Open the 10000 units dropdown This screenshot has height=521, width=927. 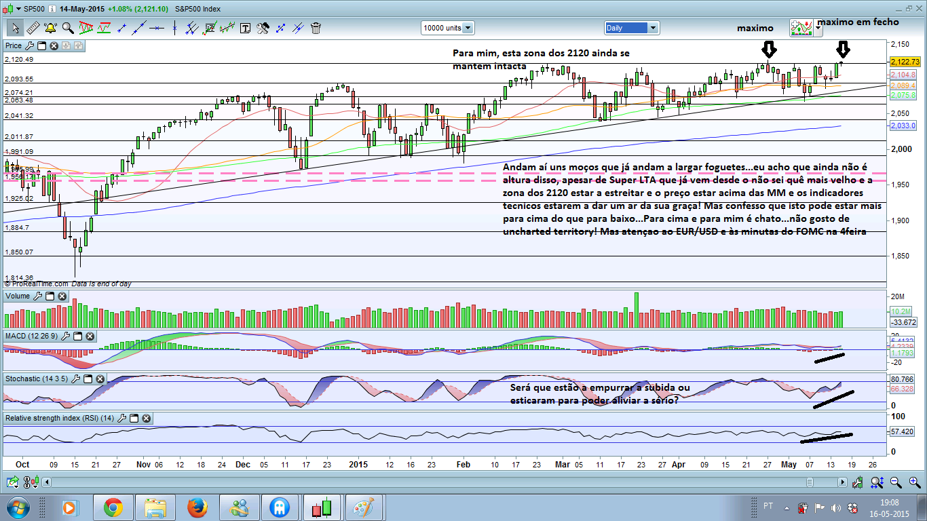(x=447, y=28)
